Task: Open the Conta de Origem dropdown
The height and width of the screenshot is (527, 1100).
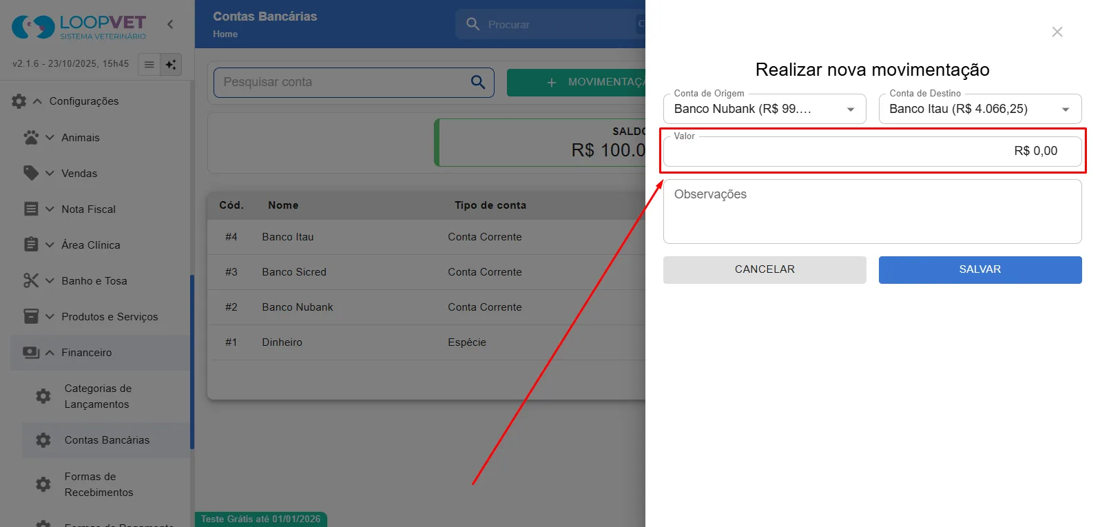Action: [765, 109]
